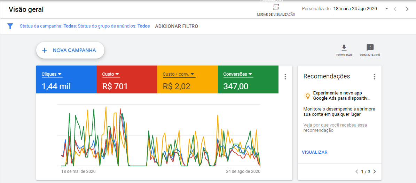Image resolution: width=416 pixels, height=183 pixels.
Task: Click Adicionar Filtro
Action: pos(176,26)
